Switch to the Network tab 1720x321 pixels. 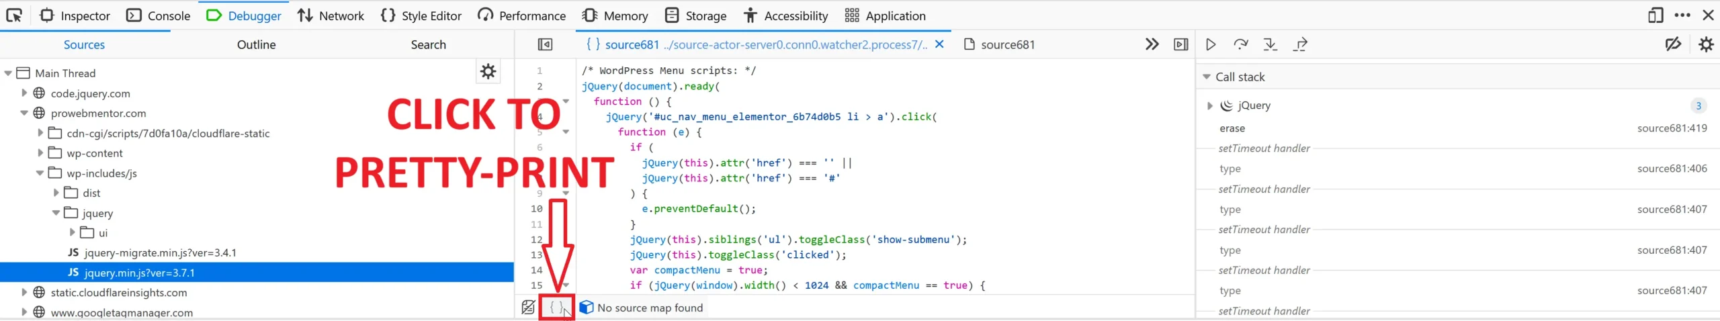pos(331,15)
